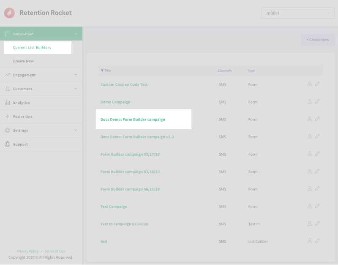Click the person icon next to Custom Coupon Code Test
The image size is (338, 265).
point(310,84)
